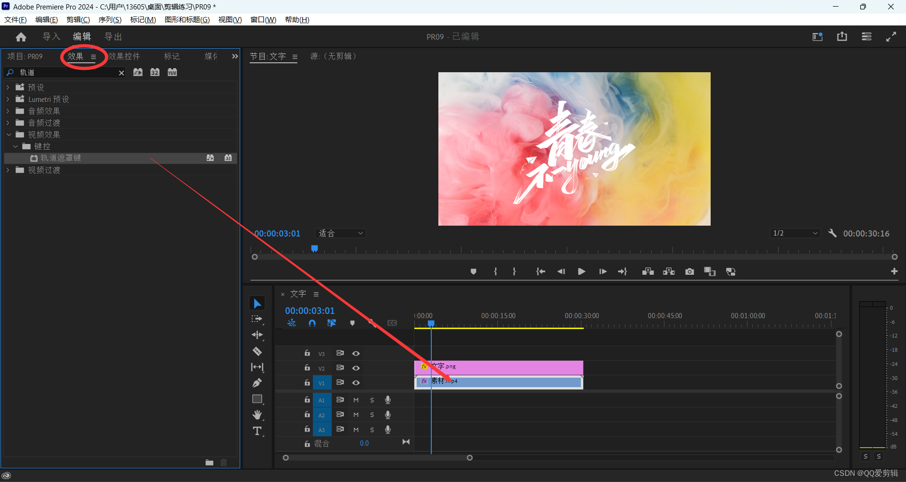Open the 文件(F) menu
906x482 pixels.
(x=16, y=19)
